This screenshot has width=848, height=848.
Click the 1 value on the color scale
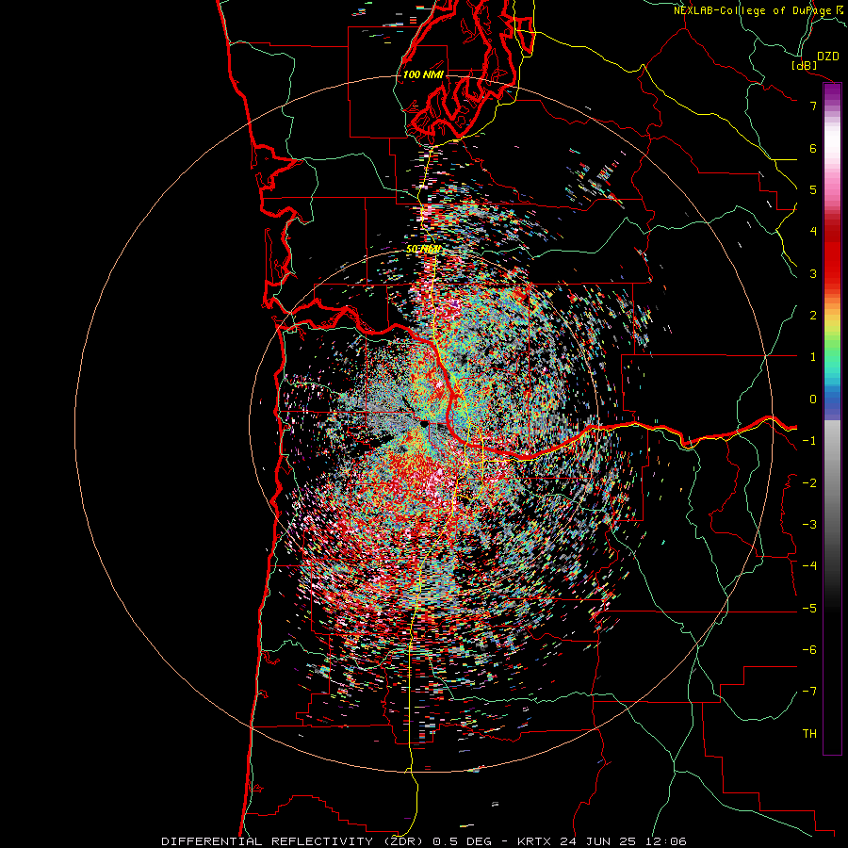[813, 357]
